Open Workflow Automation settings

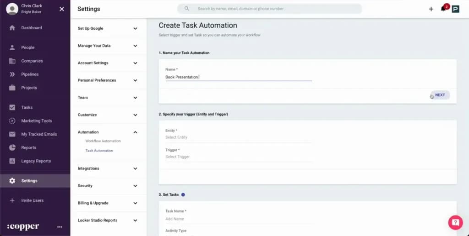pyautogui.click(x=103, y=141)
